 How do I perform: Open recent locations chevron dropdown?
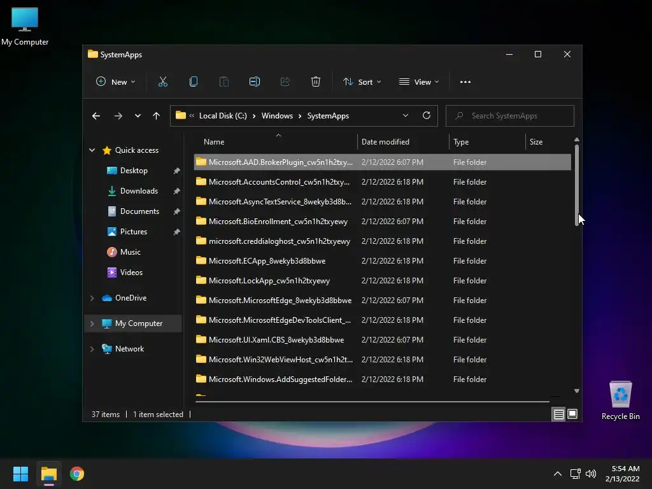coord(138,116)
